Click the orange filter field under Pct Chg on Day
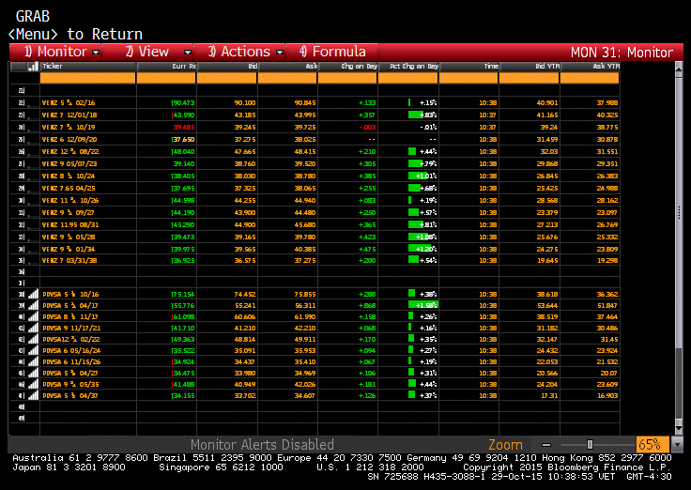This screenshot has width=691, height=490. tap(408, 79)
